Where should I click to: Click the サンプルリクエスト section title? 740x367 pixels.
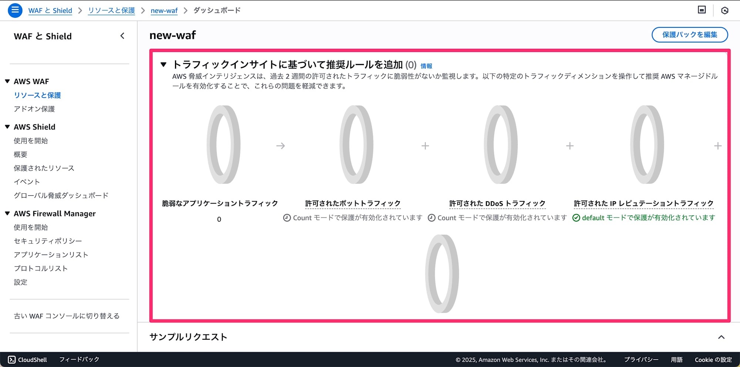(x=188, y=337)
